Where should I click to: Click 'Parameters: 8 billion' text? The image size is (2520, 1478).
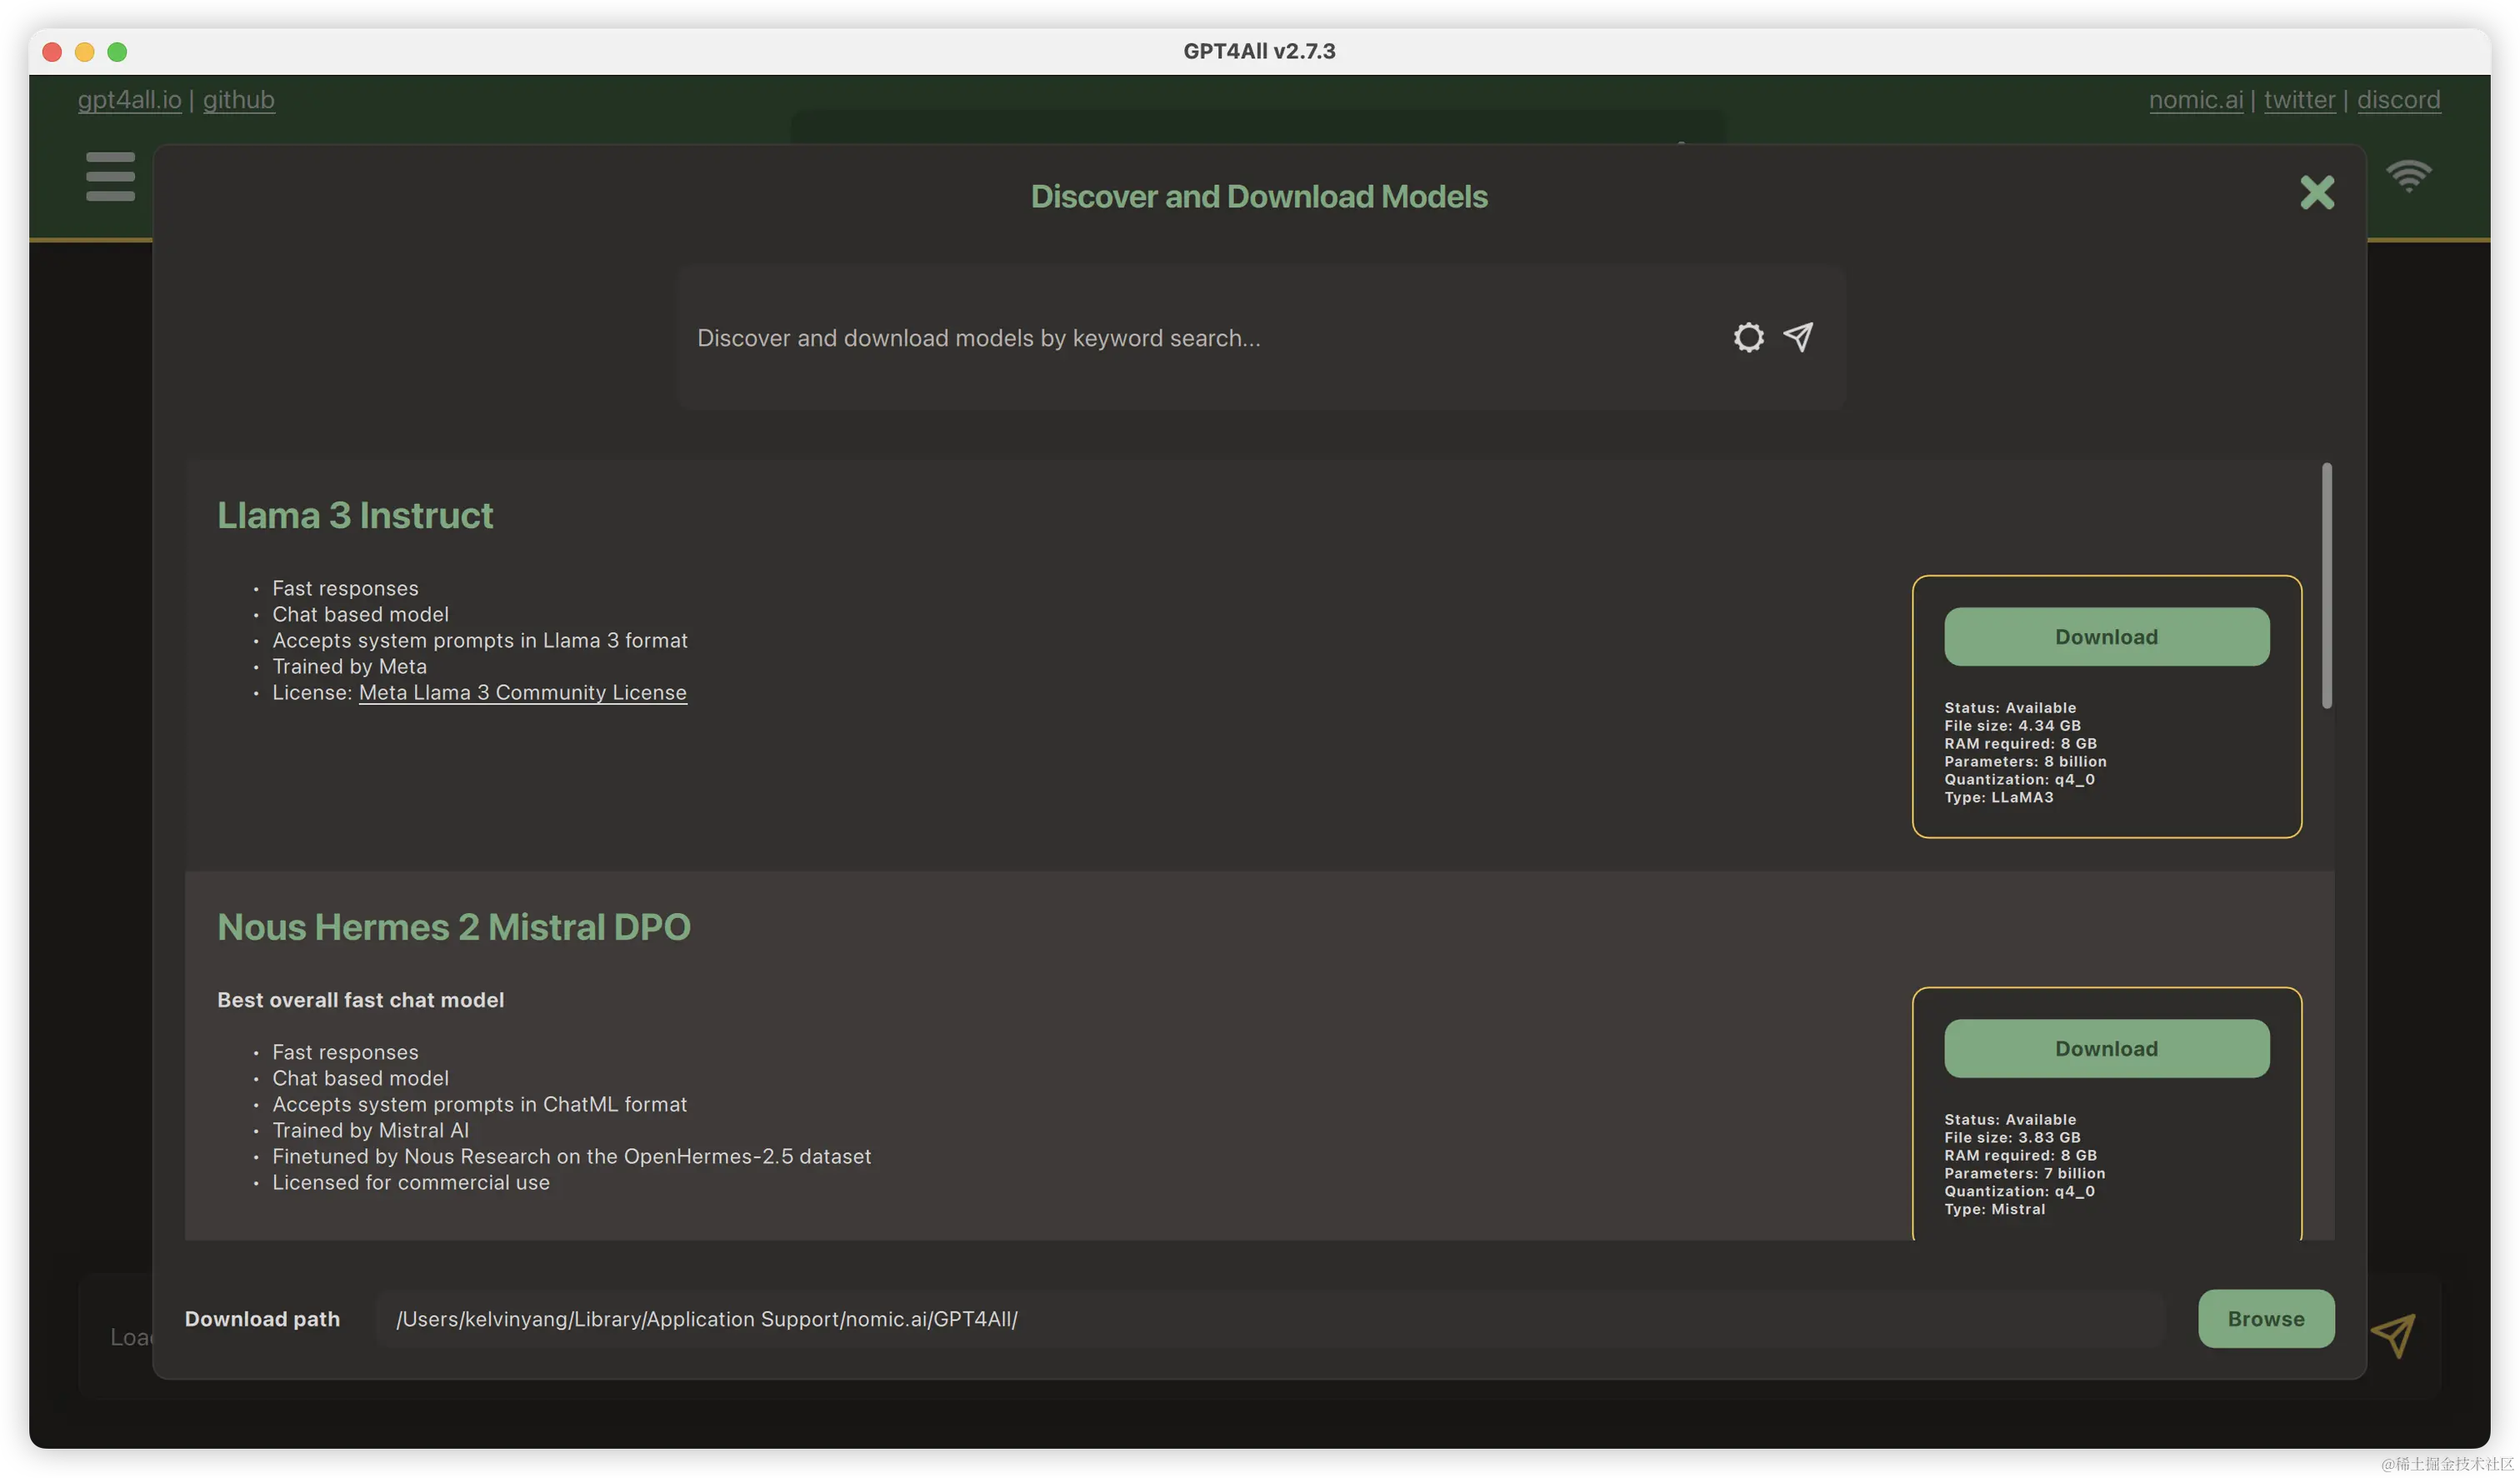click(2025, 762)
